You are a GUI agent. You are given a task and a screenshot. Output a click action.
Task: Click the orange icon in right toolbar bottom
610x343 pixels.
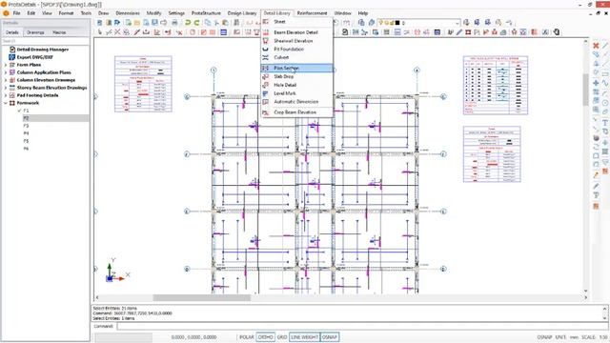coord(596,206)
